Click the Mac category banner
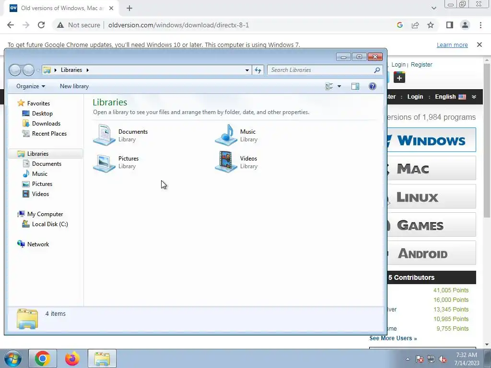The image size is (491, 368). [432, 168]
